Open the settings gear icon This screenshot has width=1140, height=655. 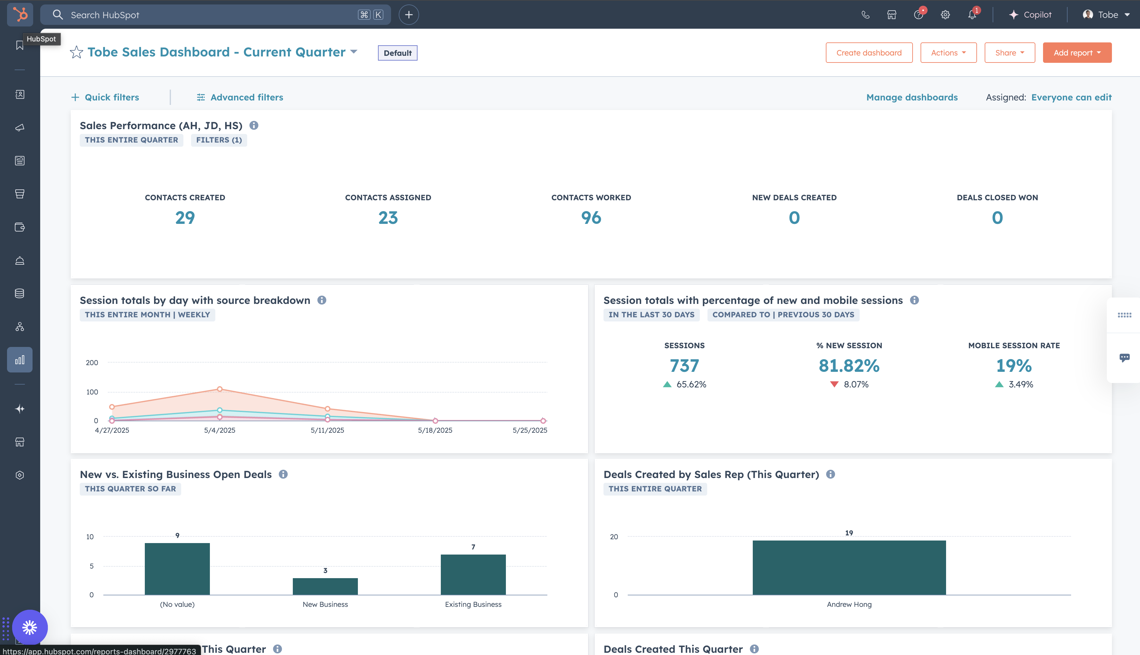click(945, 15)
